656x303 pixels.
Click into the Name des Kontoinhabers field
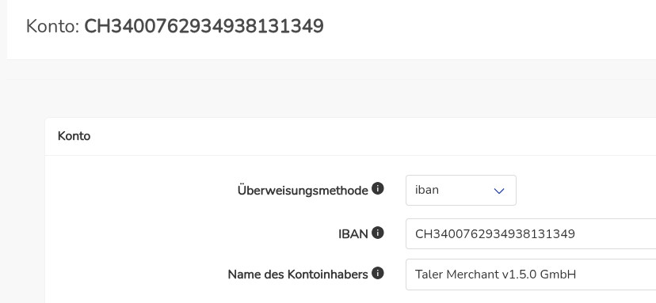[x=531, y=275]
